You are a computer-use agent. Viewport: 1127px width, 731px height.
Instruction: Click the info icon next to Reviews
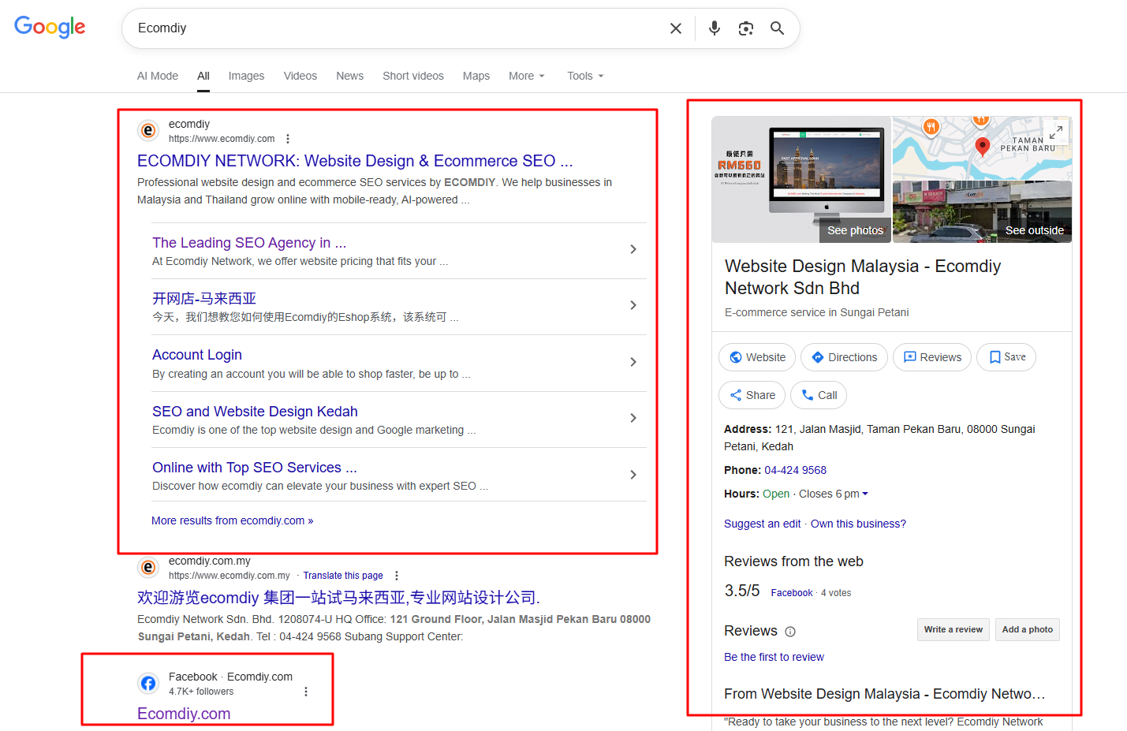790,632
